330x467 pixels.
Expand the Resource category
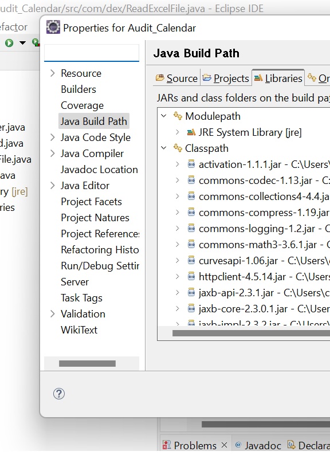pyautogui.click(x=53, y=73)
